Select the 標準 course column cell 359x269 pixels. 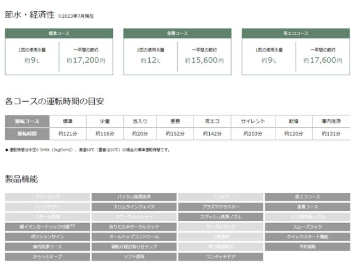68,121
